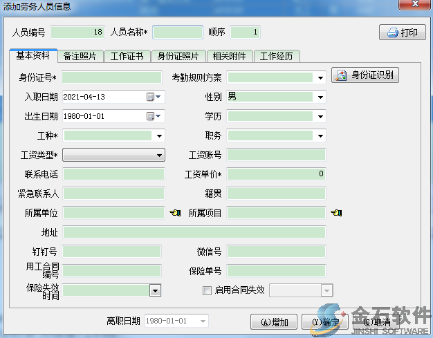Screen dimensions: 433x338
Task: Expand the 工资类型 dropdown
Action: (x=159, y=156)
